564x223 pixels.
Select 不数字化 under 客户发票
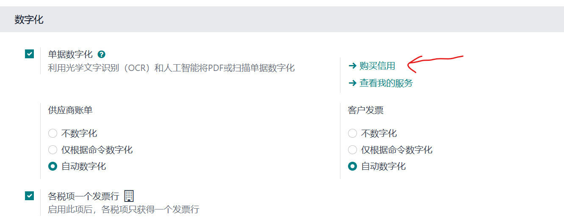coord(352,133)
